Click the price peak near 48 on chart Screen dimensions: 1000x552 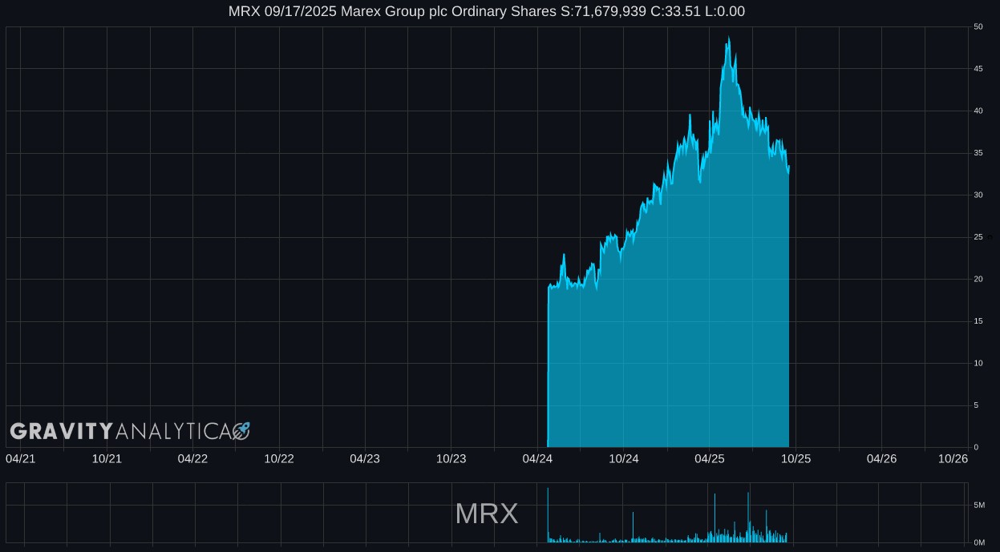[x=728, y=38]
